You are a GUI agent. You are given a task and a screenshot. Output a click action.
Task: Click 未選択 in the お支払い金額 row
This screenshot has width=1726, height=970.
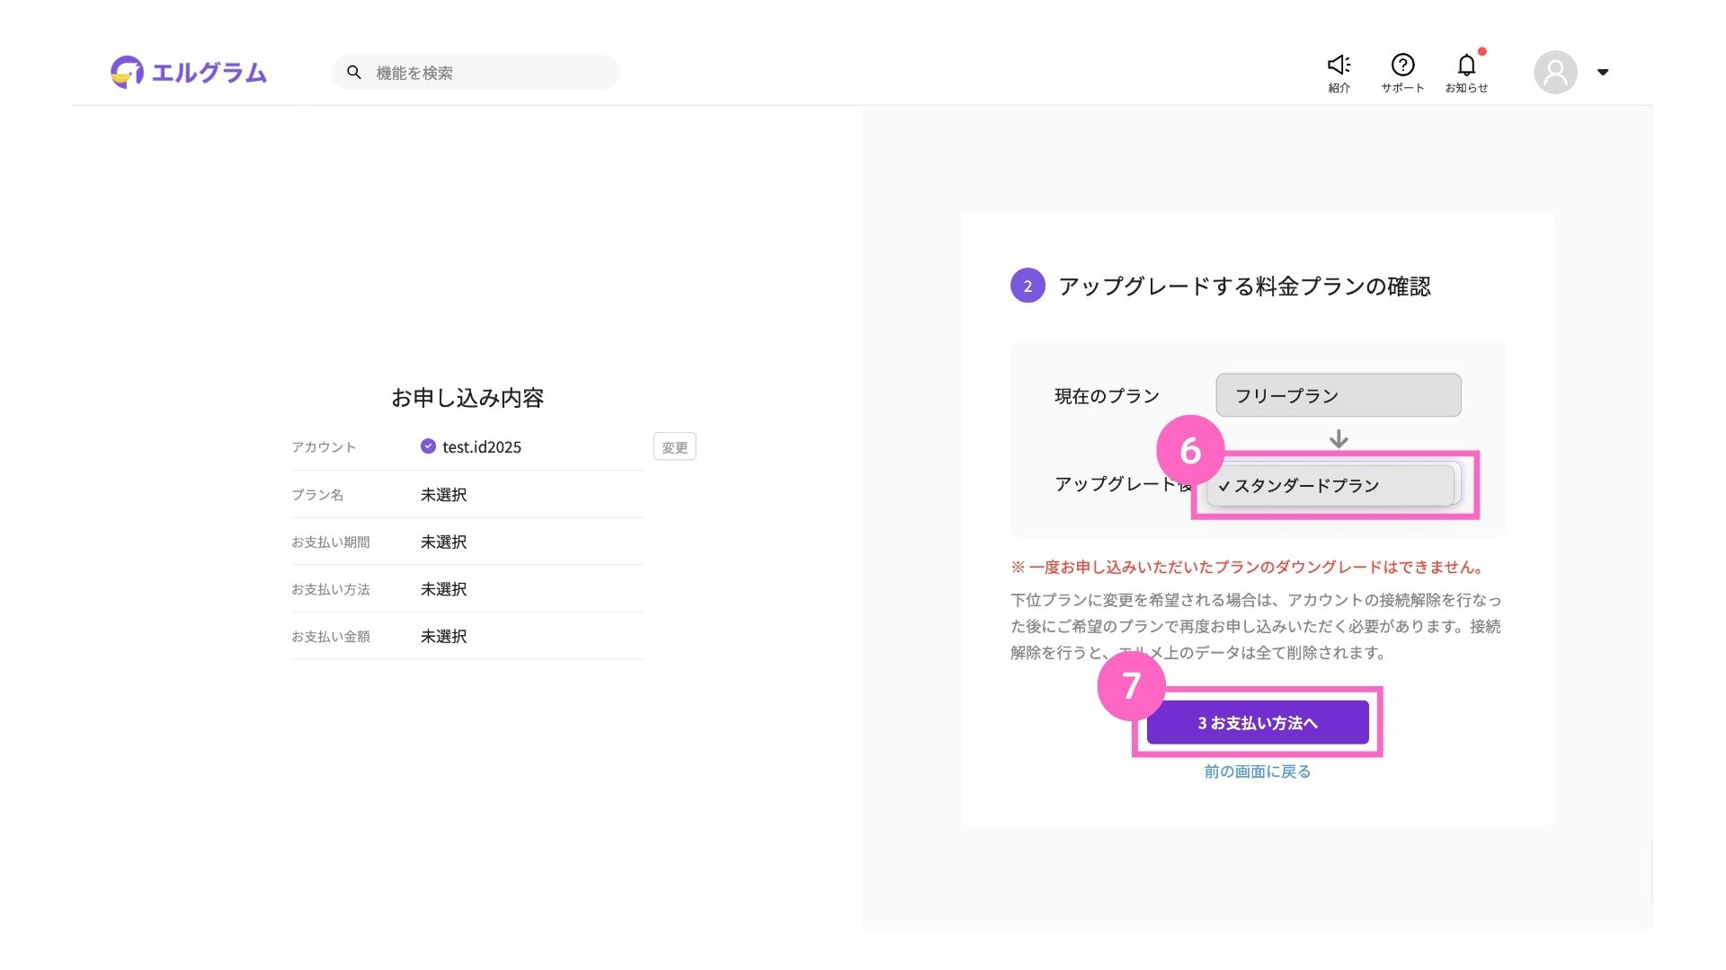coord(444,637)
